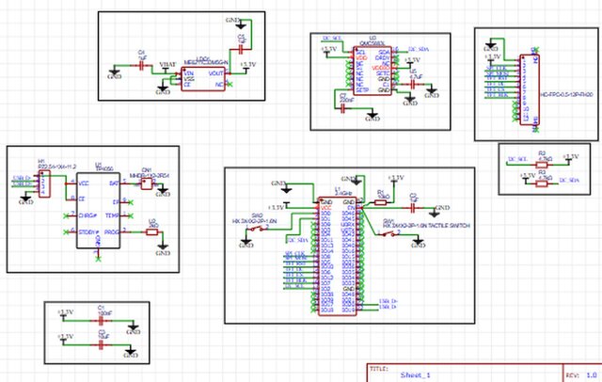
Task: Click the VBAT power label near the LDO
Action: pyautogui.click(x=167, y=65)
